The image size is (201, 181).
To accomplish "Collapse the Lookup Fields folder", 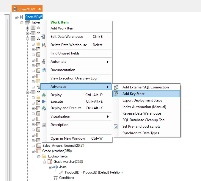I will 39,157.
